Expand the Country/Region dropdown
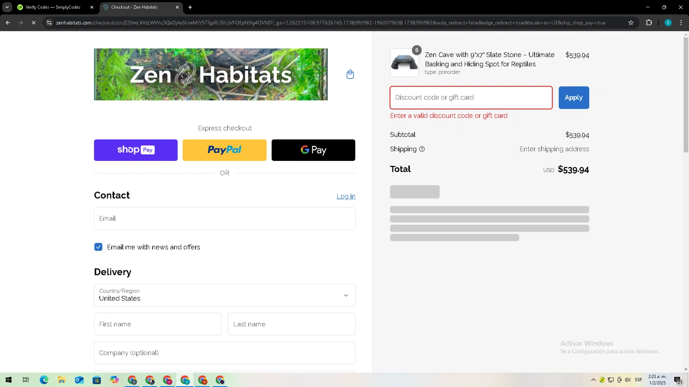The width and height of the screenshot is (689, 387). 225,295
